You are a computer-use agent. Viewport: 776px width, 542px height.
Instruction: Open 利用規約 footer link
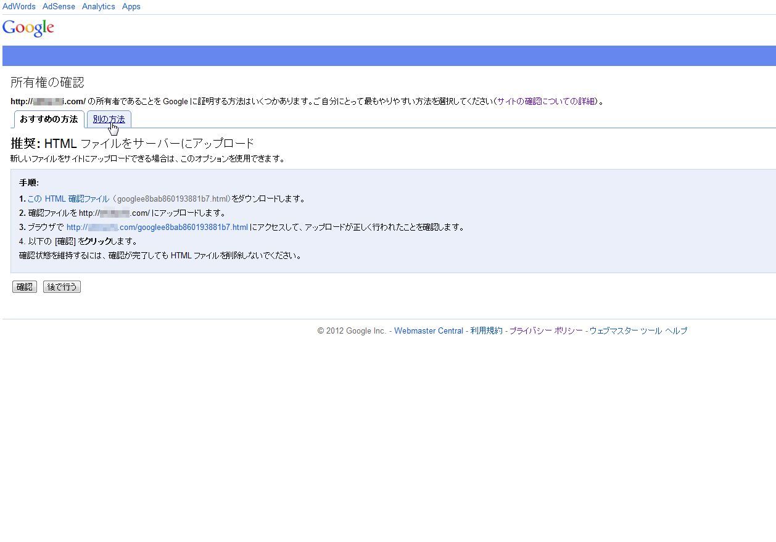coord(486,331)
